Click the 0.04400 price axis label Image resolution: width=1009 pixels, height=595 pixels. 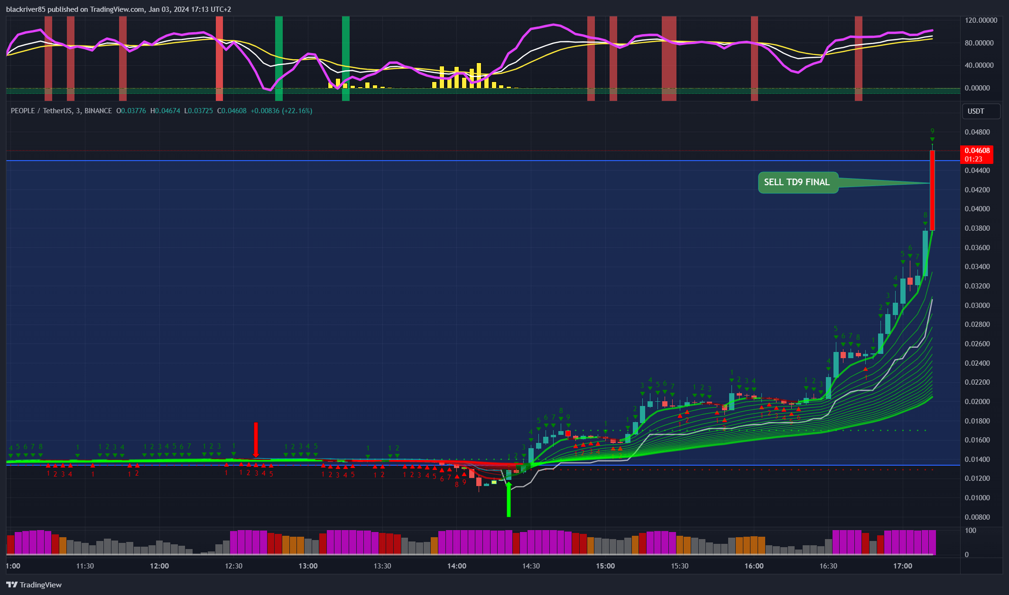point(977,171)
